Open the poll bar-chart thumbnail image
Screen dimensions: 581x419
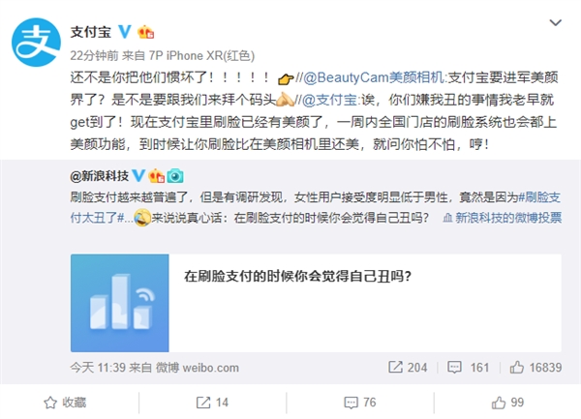(x=120, y=303)
